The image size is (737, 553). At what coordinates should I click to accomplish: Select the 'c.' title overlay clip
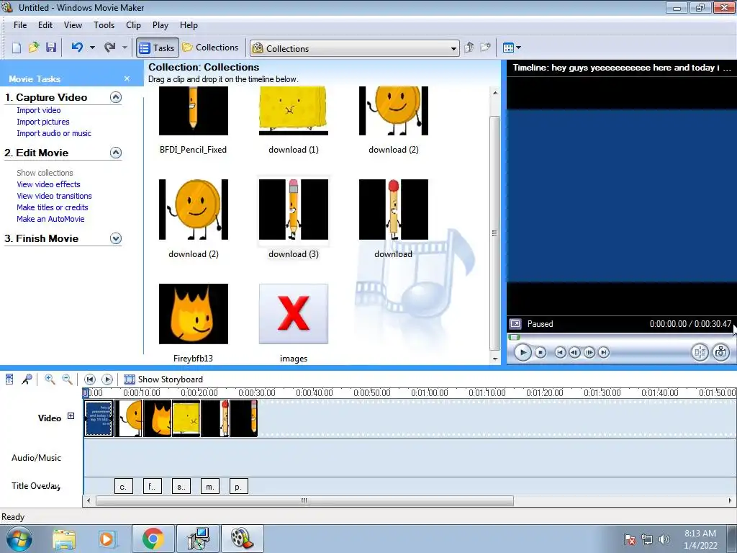[124, 486]
